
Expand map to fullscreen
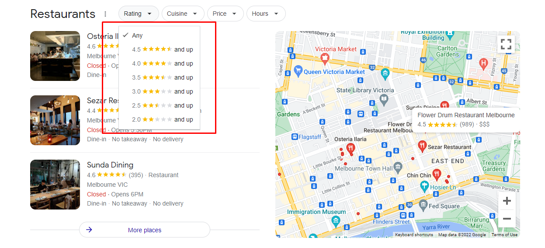506,44
